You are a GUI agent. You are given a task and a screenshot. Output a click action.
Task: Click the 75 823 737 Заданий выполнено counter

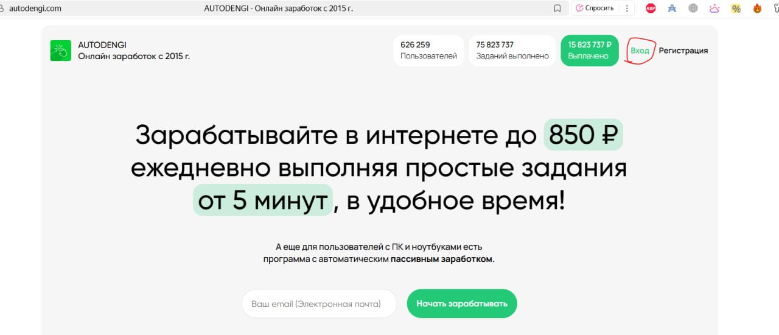click(x=512, y=51)
